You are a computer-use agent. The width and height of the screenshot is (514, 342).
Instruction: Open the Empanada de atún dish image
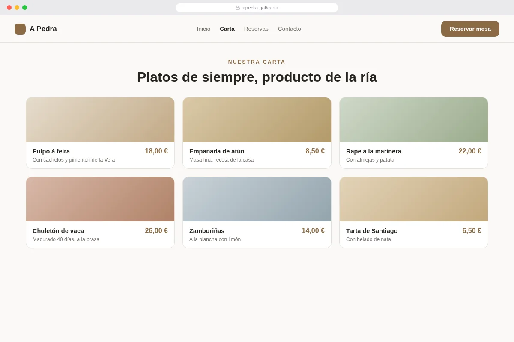pos(257,120)
